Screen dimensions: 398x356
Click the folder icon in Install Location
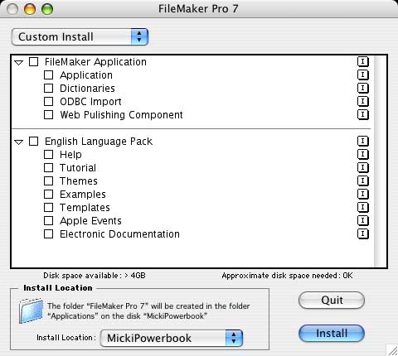pyautogui.click(x=31, y=310)
